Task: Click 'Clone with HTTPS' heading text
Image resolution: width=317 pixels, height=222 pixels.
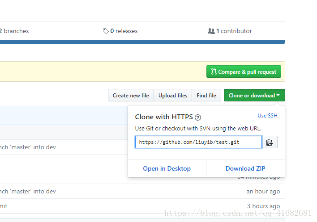Action: [164, 117]
